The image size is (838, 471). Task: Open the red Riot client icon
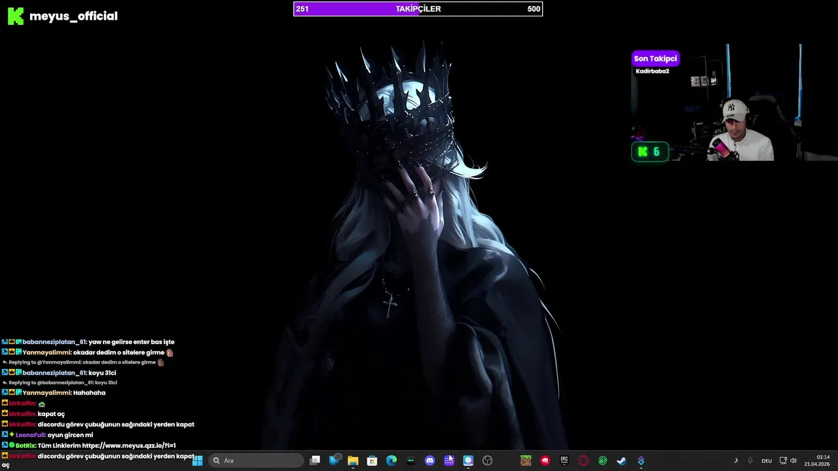pyautogui.click(x=545, y=461)
